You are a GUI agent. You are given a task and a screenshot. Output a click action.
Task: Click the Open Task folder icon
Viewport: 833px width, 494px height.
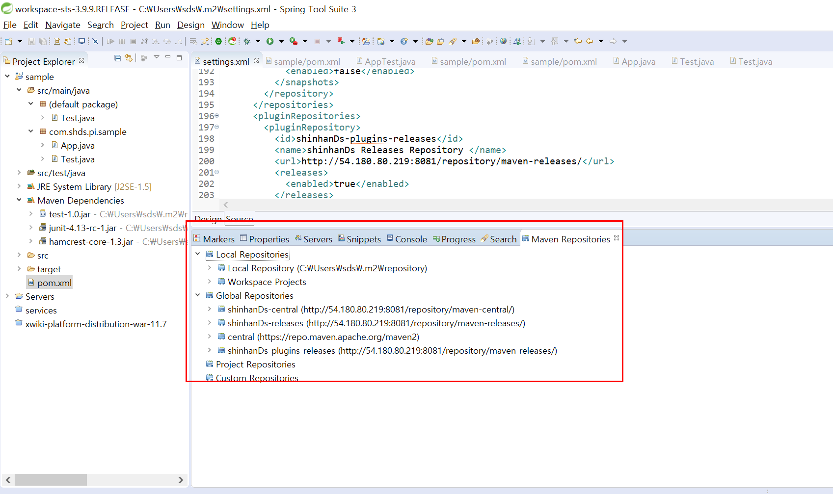(440, 41)
